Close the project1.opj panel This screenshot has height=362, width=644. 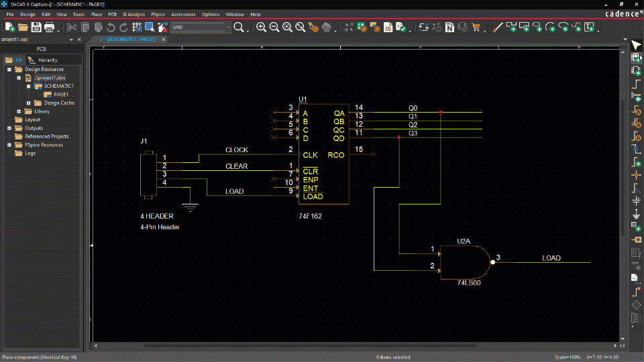coord(79,40)
